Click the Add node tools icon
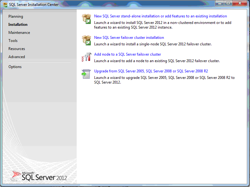The image size is (250, 187). pyautogui.click(x=86, y=57)
